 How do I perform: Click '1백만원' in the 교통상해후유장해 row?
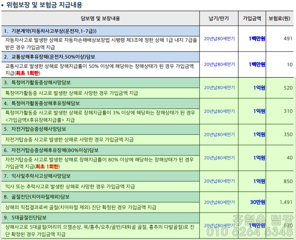257,64
